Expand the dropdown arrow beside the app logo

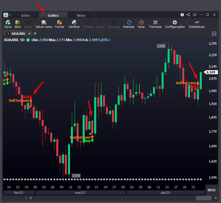[x=10, y=15]
